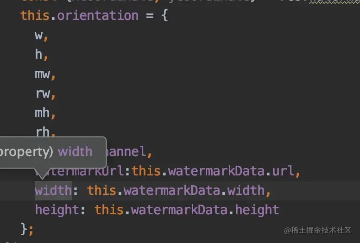
Task: Click the closing brace and semicolon
Action: pyautogui.click(x=27, y=229)
